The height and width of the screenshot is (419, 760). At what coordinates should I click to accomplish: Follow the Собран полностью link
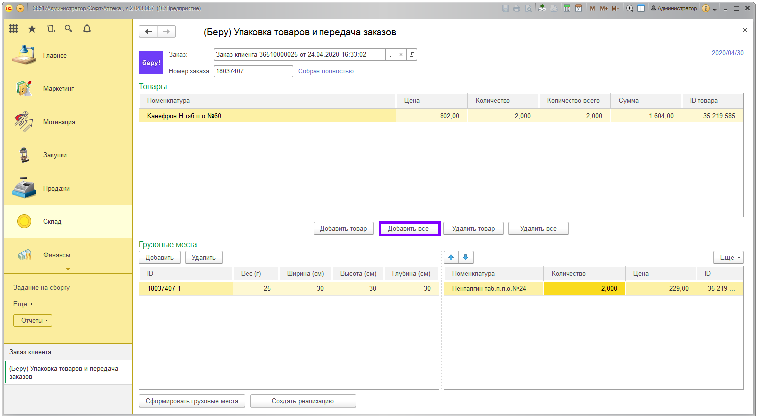[325, 71]
